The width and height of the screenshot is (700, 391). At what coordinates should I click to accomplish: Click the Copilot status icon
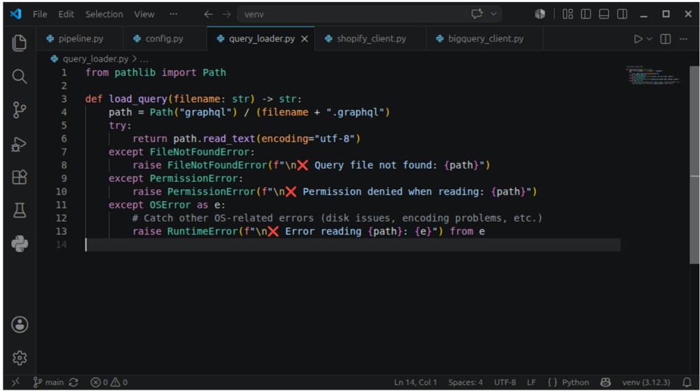[x=606, y=383]
